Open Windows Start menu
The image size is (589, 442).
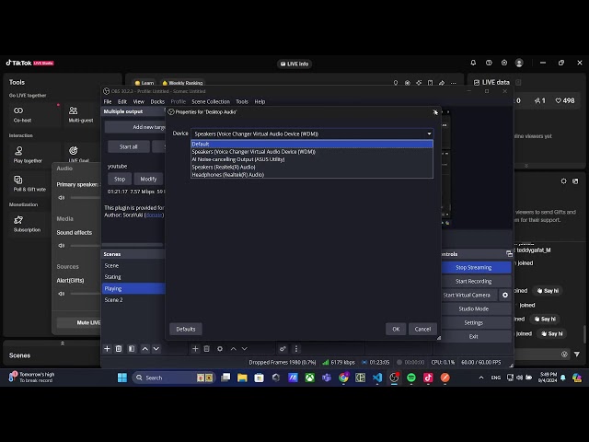[122, 378]
